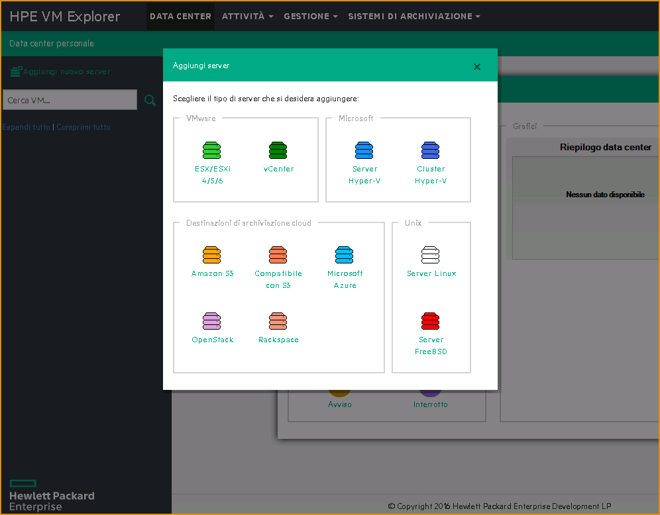Click the Comprimi tutto link
Screen dimensions: 660x515
83,127
